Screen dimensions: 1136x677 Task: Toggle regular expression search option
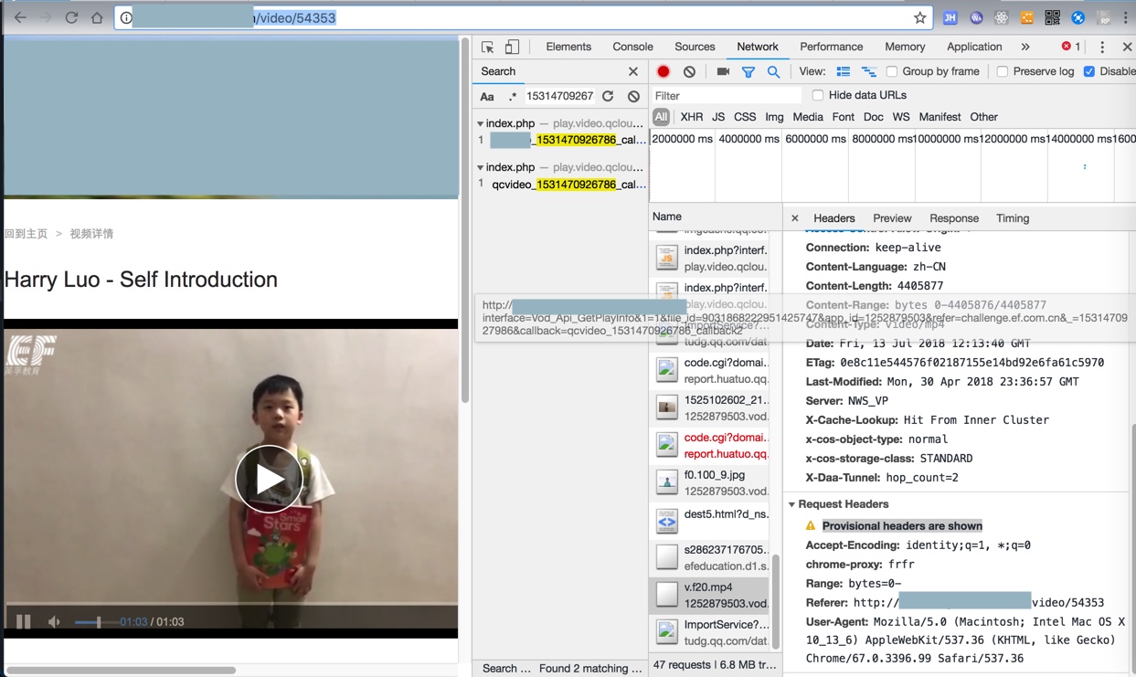point(513,96)
